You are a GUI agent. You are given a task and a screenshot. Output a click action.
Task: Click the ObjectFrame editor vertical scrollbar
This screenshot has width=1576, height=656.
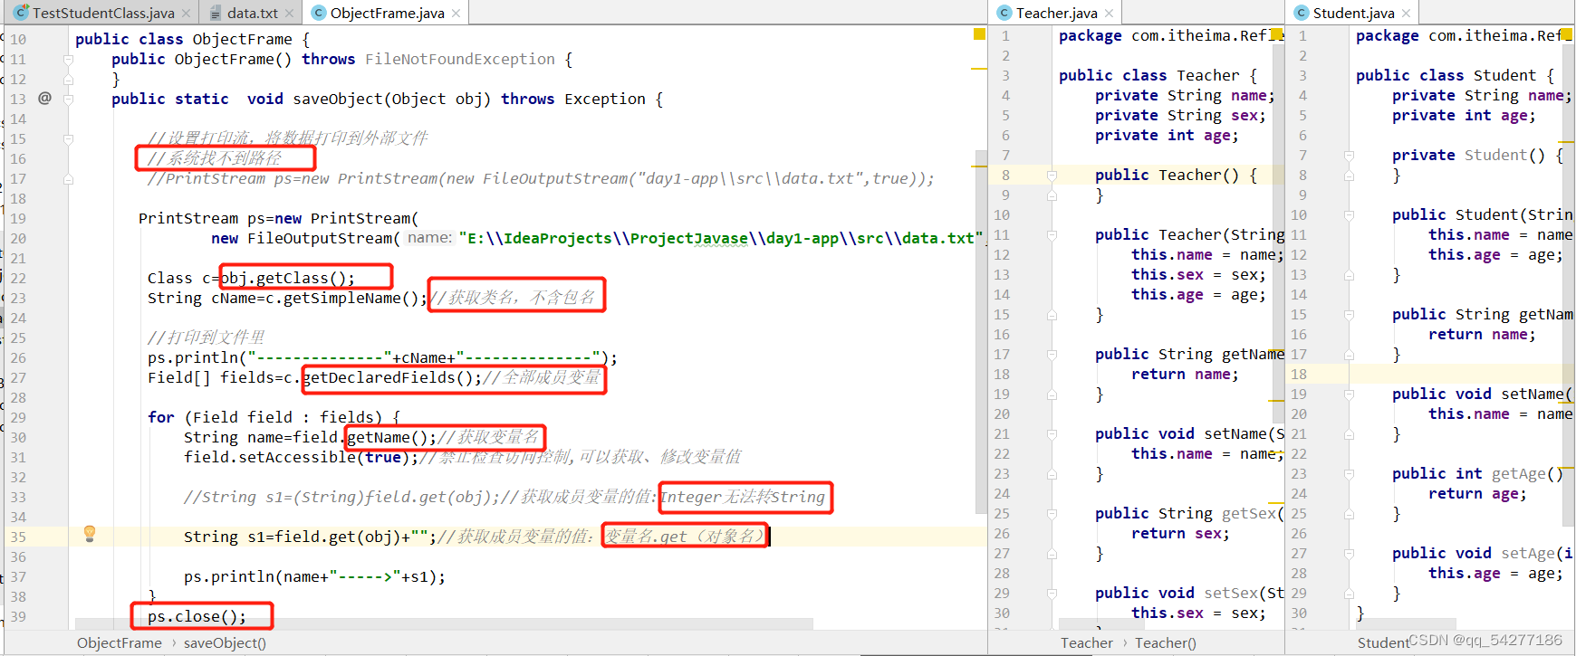pos(980,331)
